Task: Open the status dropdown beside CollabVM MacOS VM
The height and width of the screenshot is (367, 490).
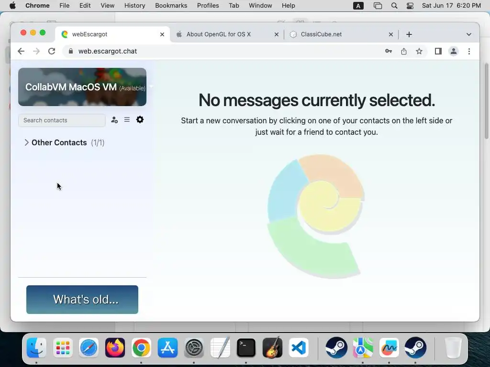Action: coord(151,86)
